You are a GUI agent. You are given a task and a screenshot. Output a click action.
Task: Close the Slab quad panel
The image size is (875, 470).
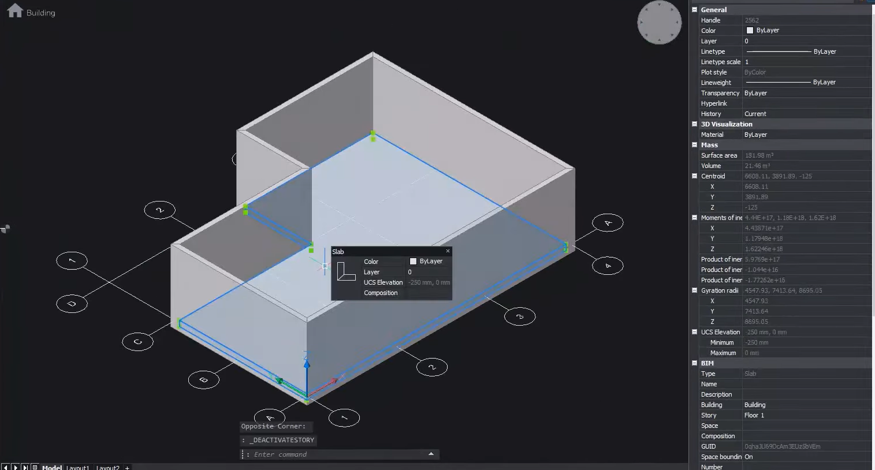[448, 251]
